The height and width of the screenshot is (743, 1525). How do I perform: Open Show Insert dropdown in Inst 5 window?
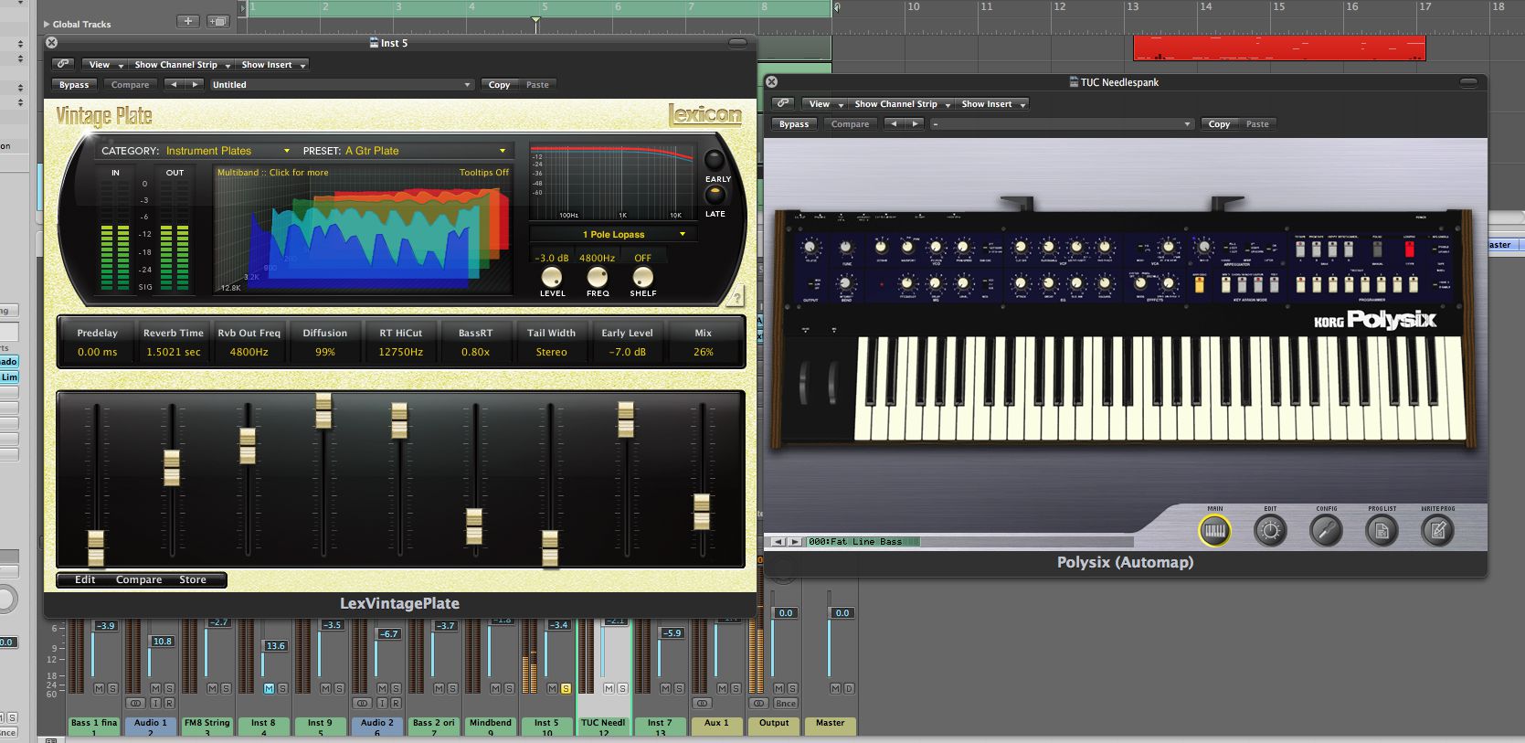click(x=272, y=65)
